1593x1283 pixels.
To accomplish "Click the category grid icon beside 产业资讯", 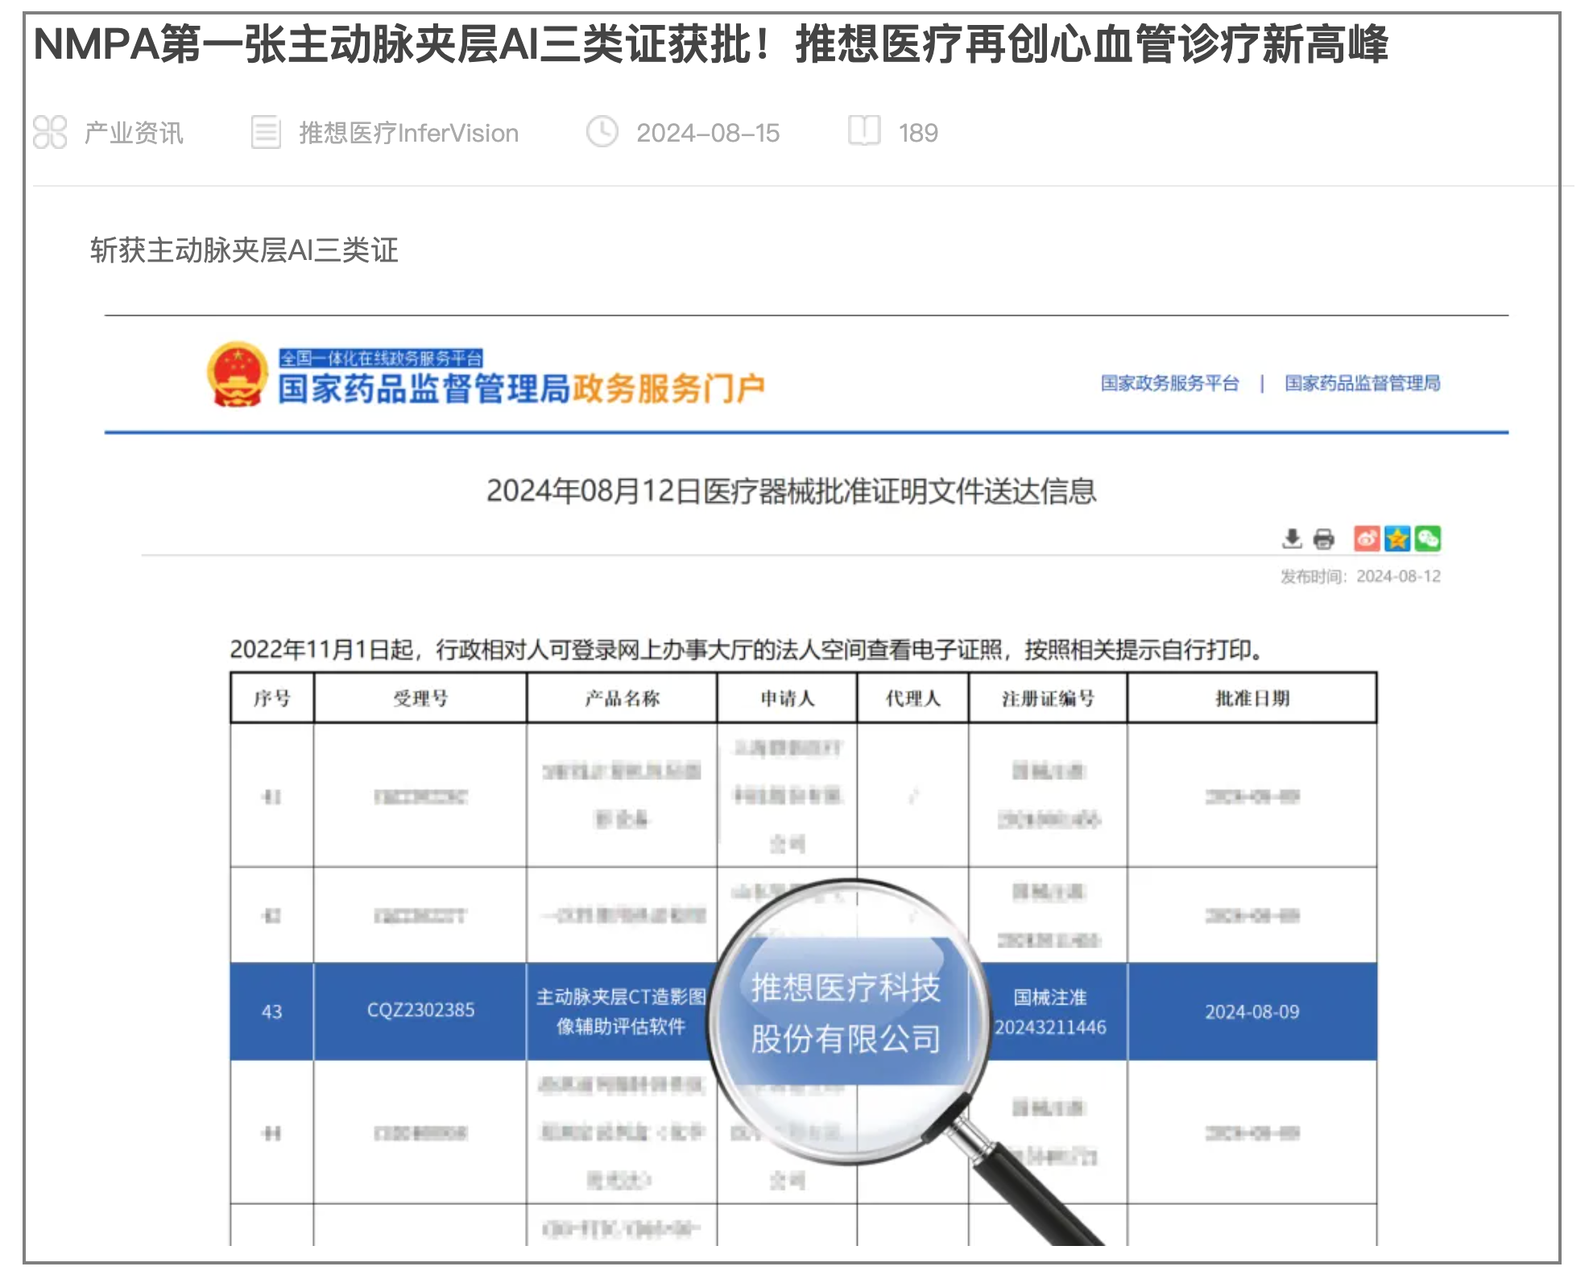I will (x=50, y=132).
